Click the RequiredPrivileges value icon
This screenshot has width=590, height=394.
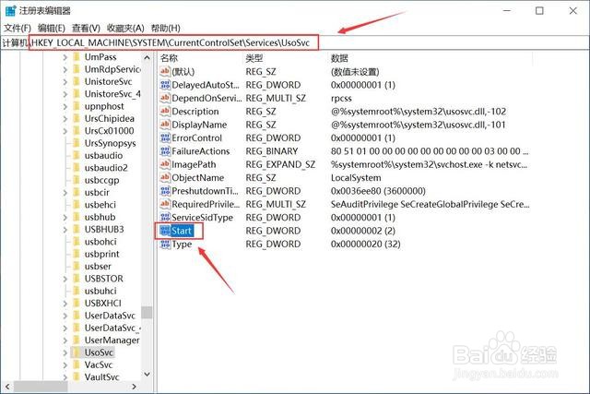click(165, 204)
